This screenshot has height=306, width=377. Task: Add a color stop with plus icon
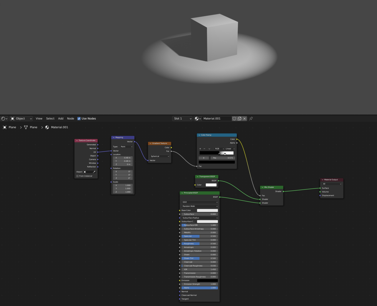[x=200, y=149]
